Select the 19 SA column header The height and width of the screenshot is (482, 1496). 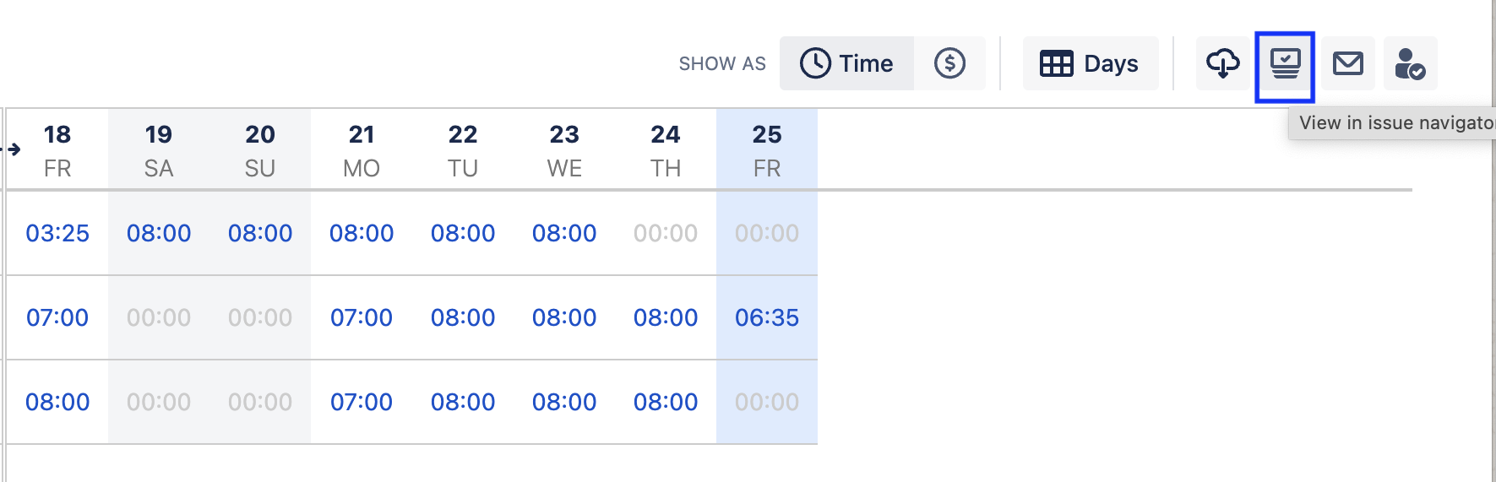pos(159,150)
